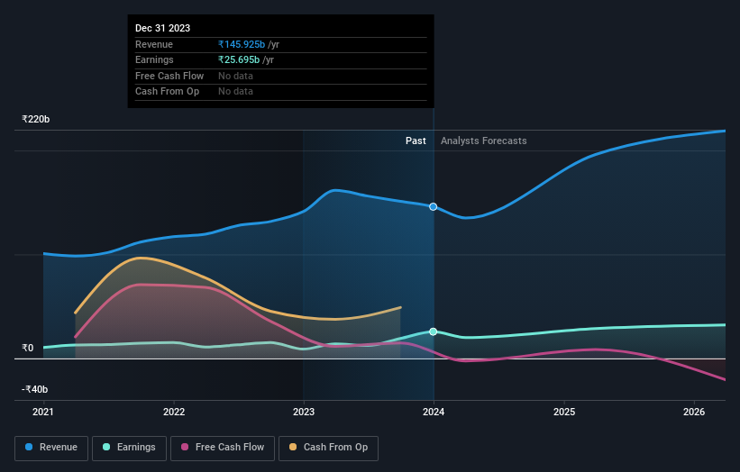
Task: Click the 2025 x-axis label
Action: [x=564, y=413]
